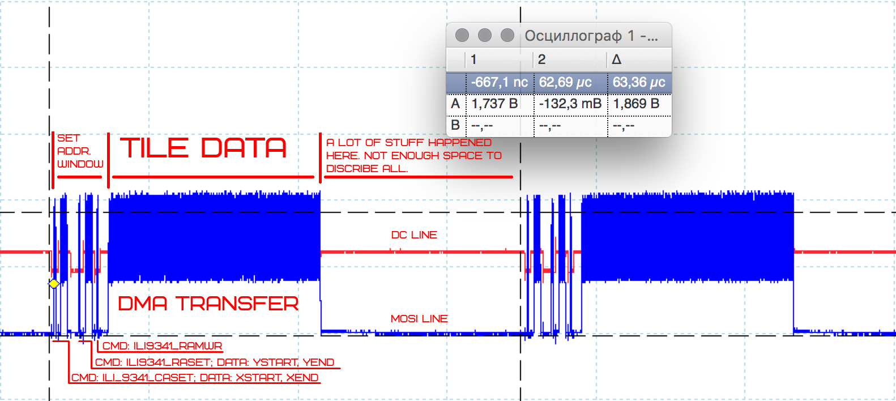
Task: Select column header 2 in cursor table
Action: [x=542, y=59]
